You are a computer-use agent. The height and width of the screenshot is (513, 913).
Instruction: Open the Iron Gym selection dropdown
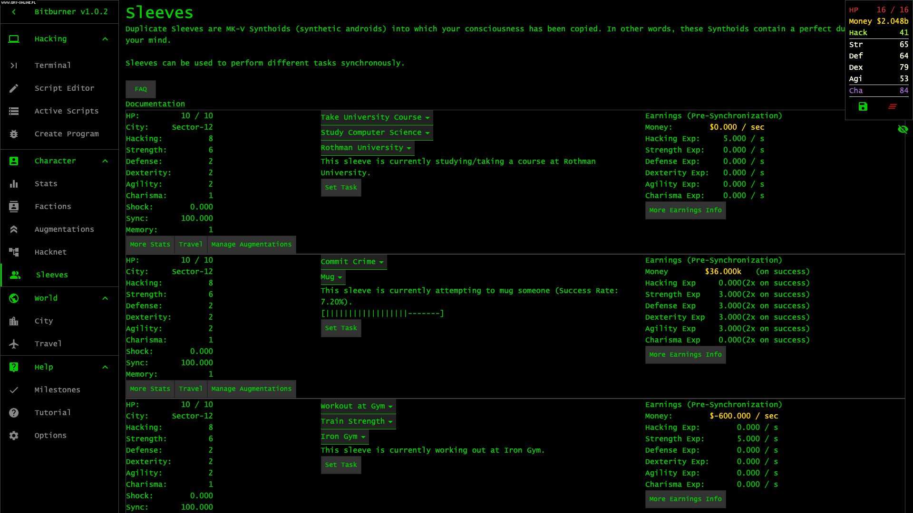click(x=344, y=436)
